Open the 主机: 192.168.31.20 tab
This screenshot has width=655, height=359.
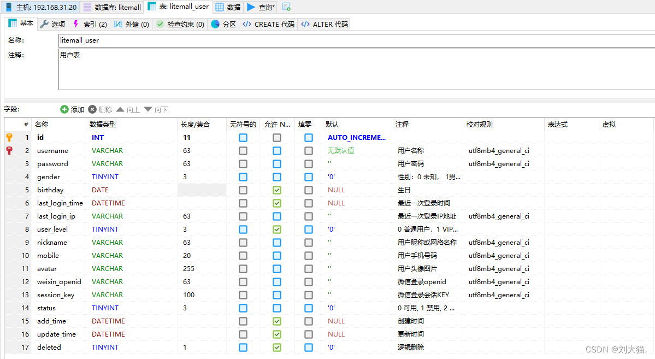tap(41, 7)
